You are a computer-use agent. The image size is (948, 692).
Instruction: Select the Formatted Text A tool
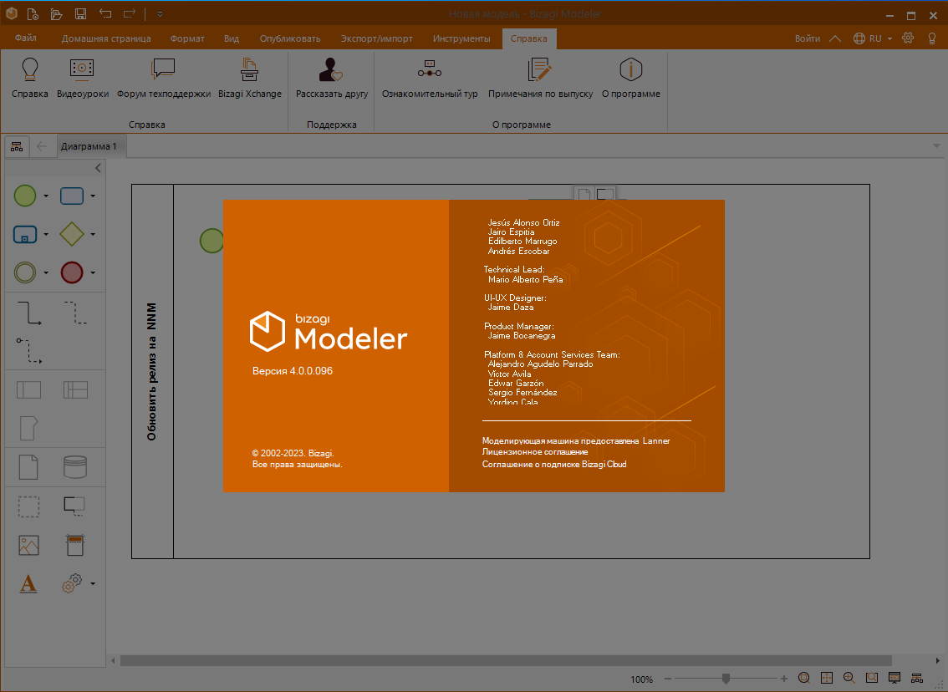pyautogui.click(x=28, y=584)
